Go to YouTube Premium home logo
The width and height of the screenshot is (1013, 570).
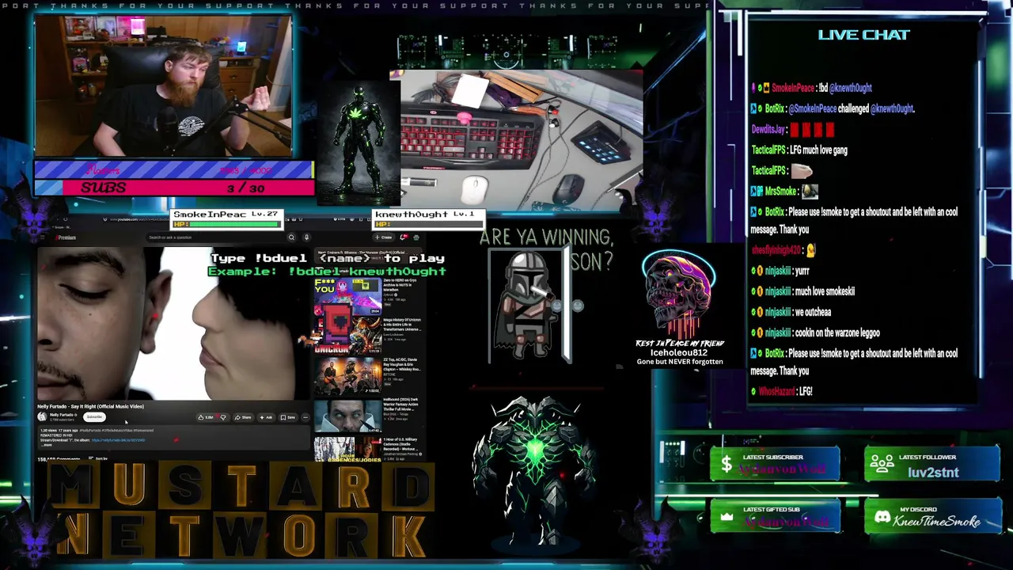click(x=65, y=237)
